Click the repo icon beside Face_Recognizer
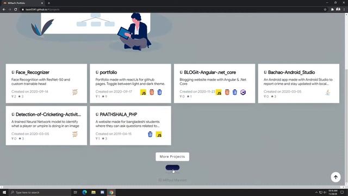 (x=13, y=72)
